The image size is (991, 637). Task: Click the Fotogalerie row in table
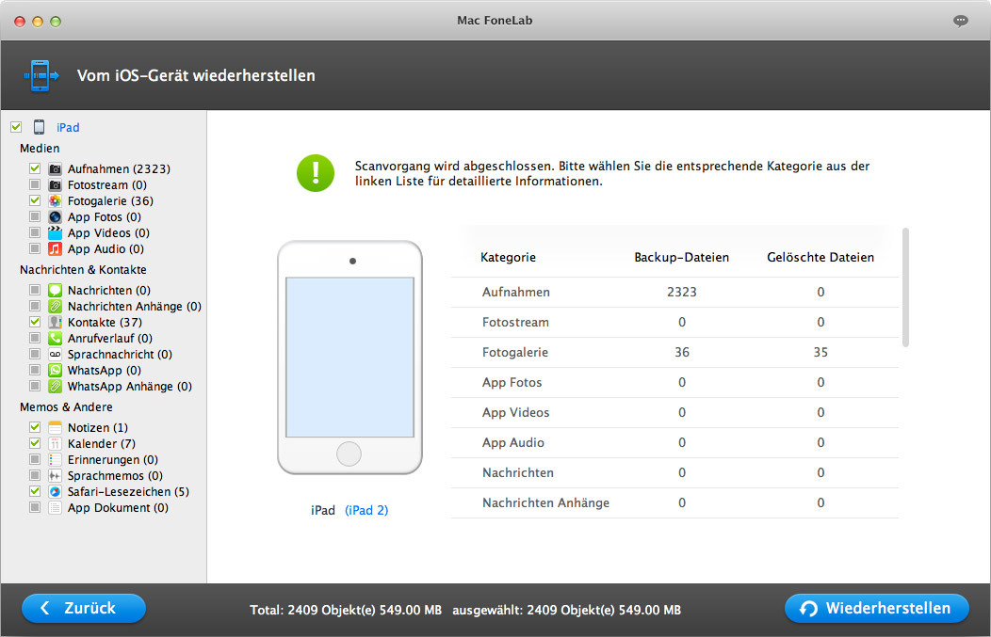pos(674,352)
